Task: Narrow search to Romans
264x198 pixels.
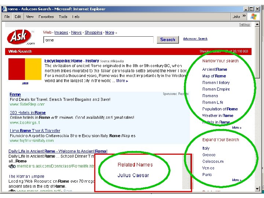Action: (x=210, y=96)
